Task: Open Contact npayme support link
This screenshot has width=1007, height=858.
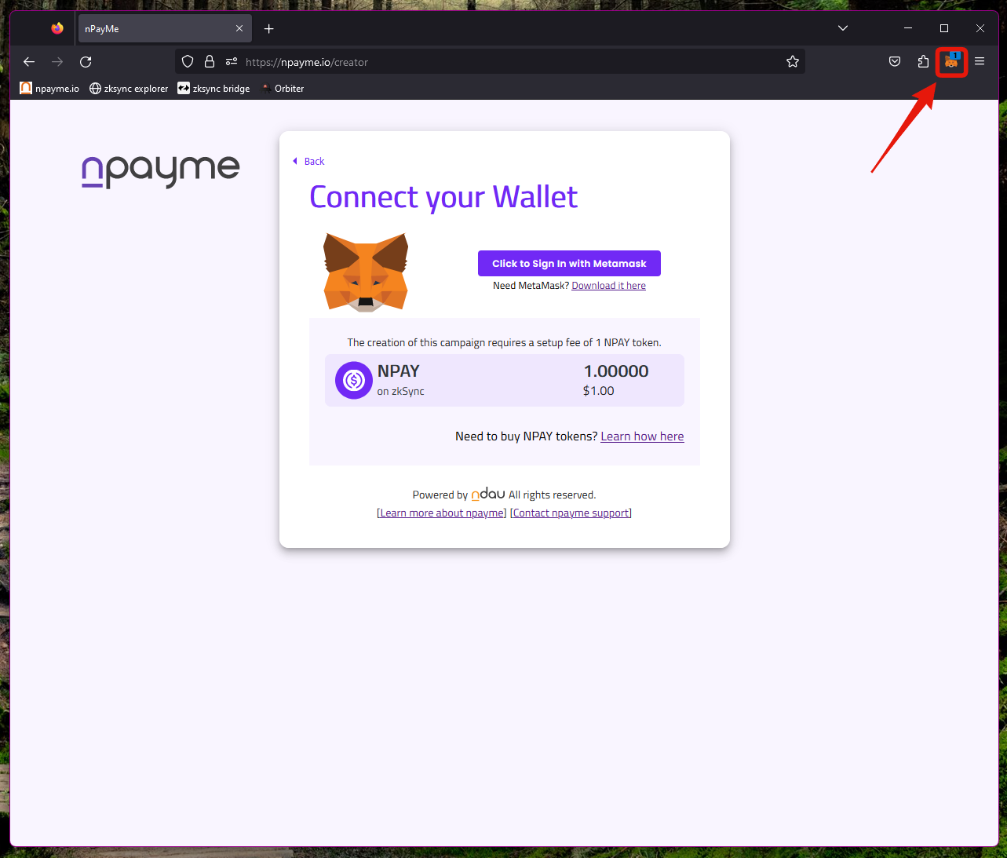Action: [x=571, y=513]
